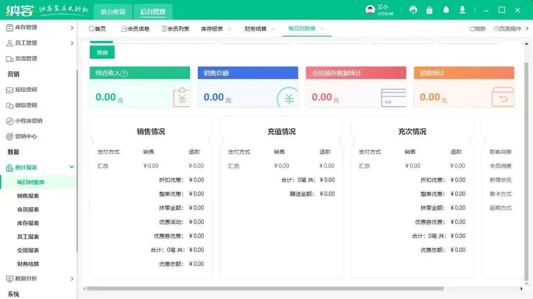Open the 会员信息 tab
533x299 pixels.
136,29
